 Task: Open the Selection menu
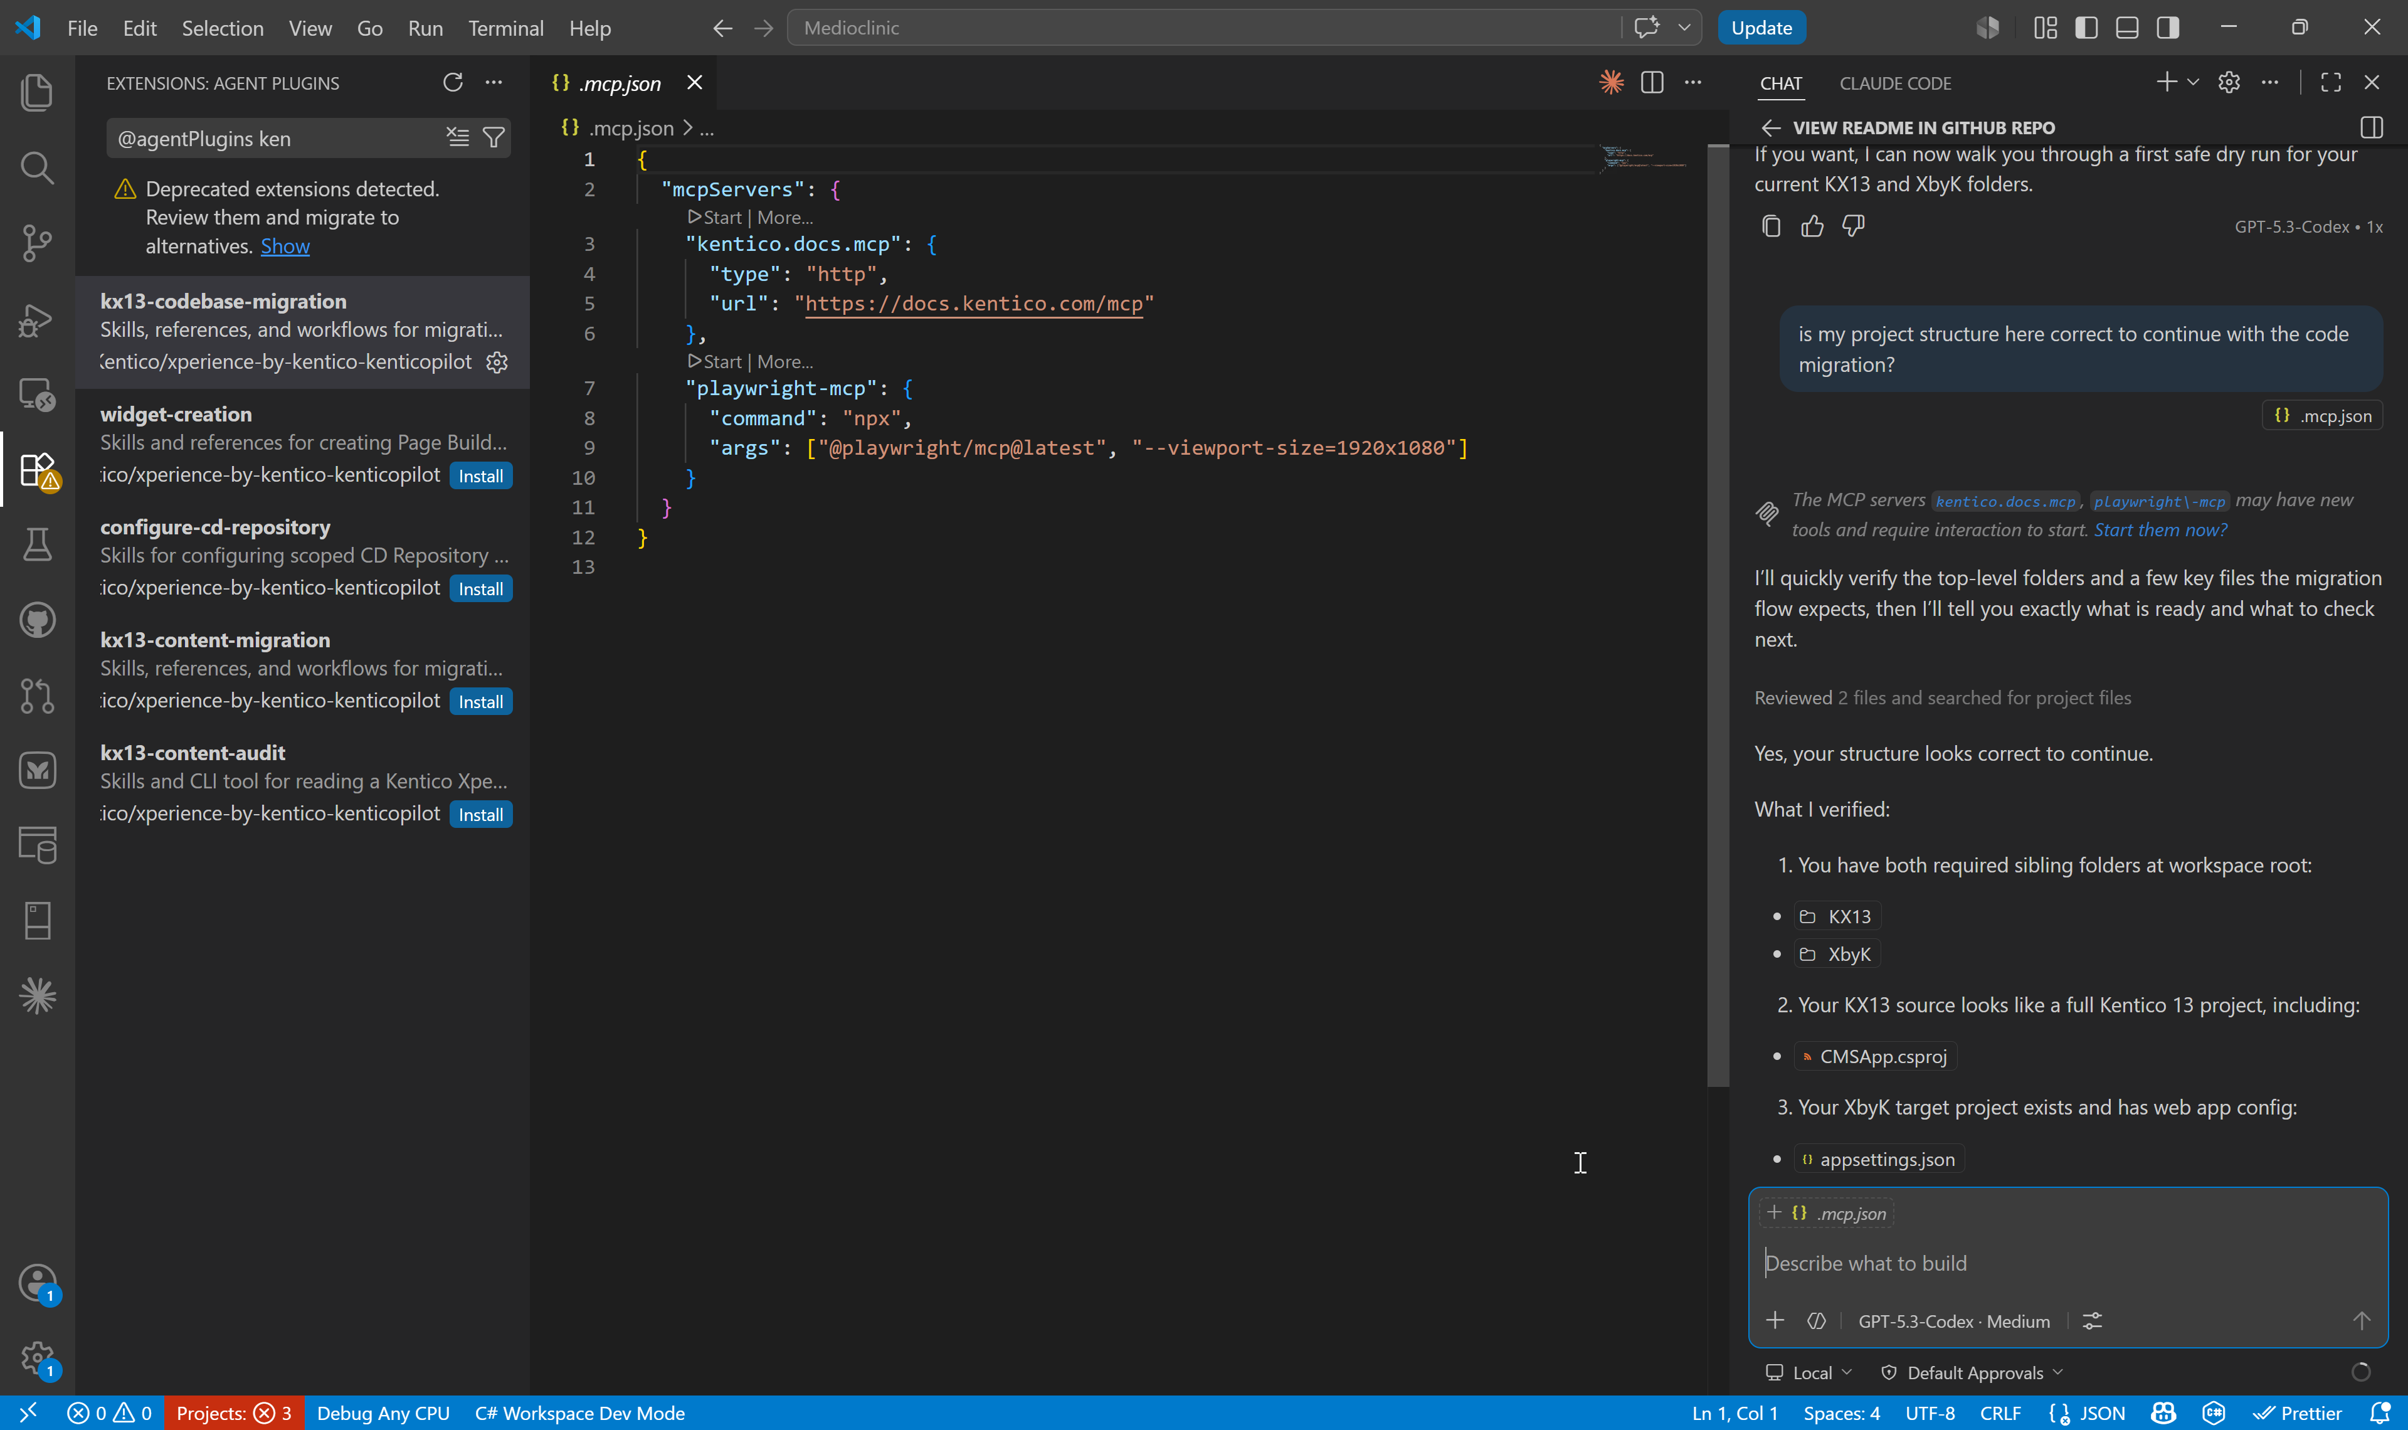coord(223,28)
